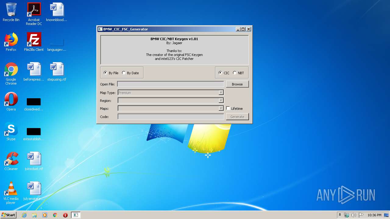Choose the CIC radio option
390x219 pixels.
224,73
